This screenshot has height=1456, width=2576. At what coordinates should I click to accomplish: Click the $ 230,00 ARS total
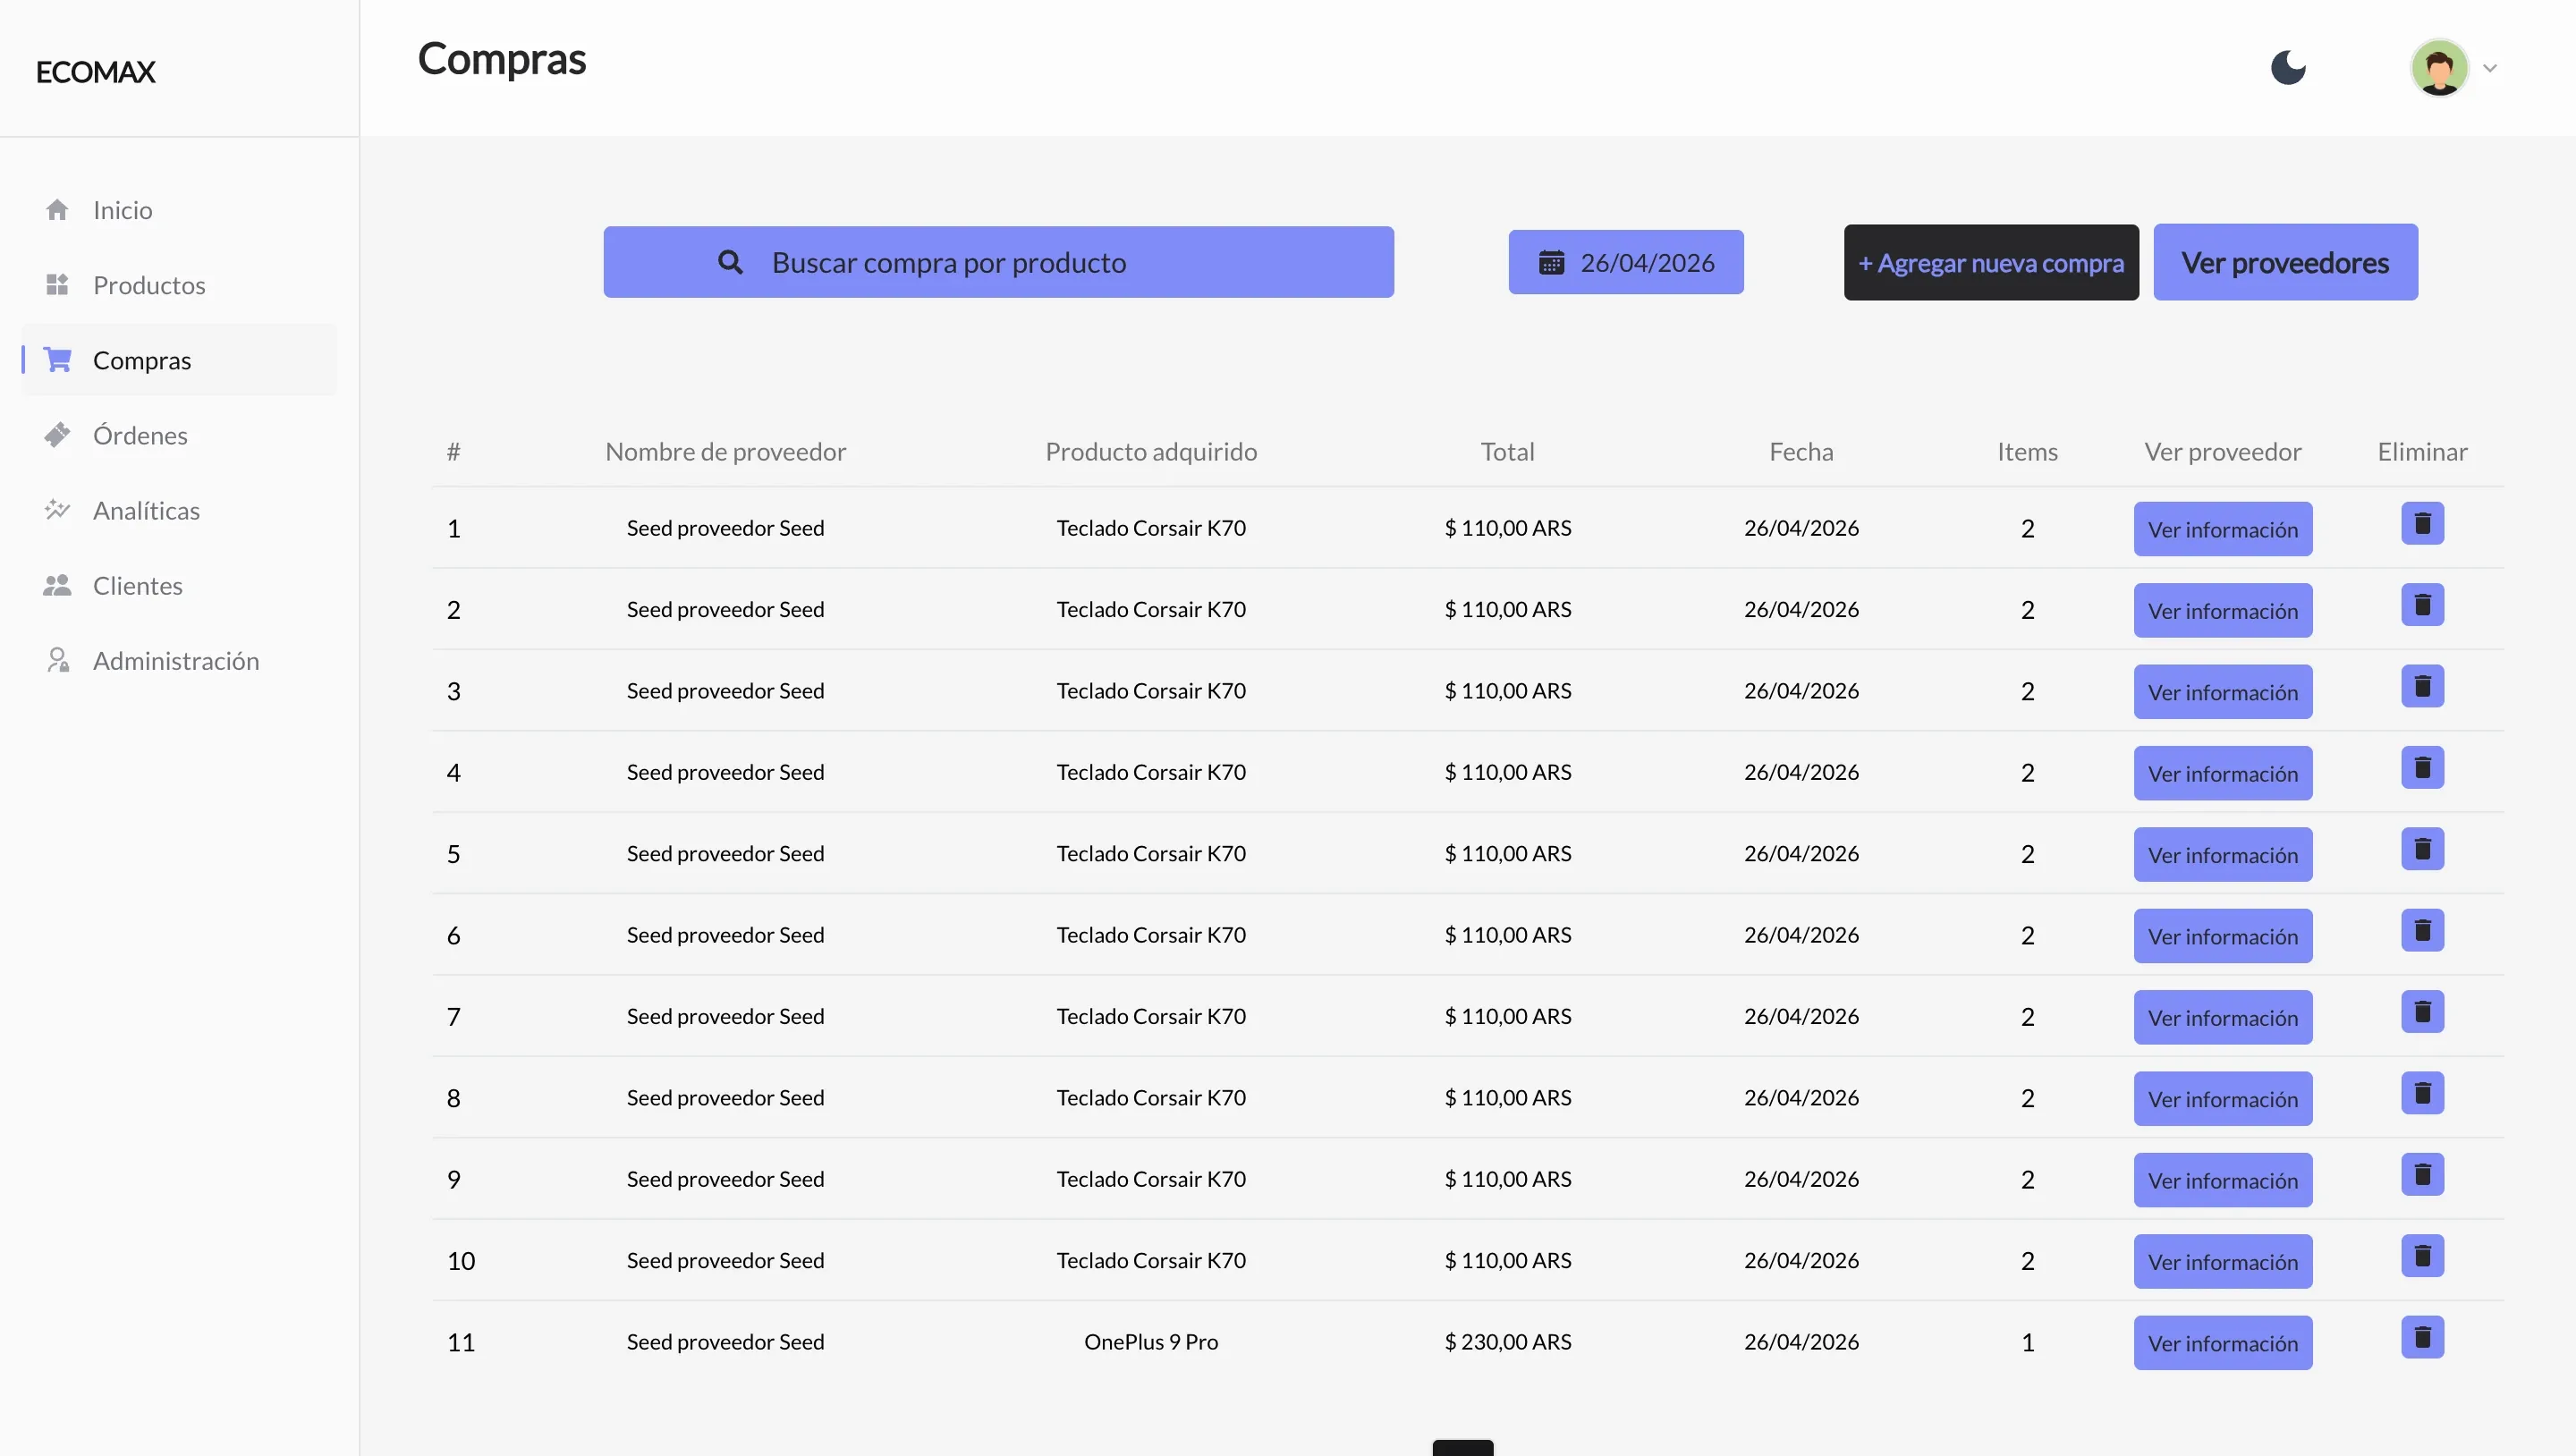(1507, 1342)
